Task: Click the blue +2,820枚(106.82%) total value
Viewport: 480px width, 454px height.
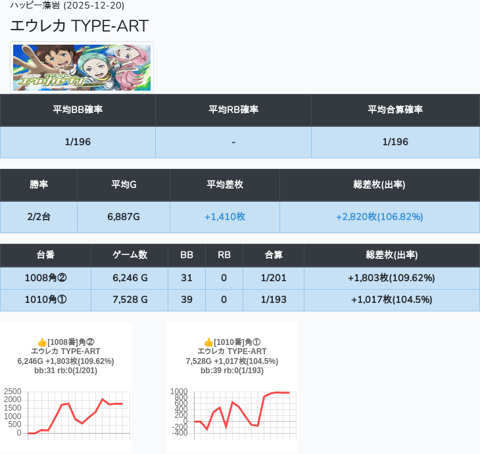Action: pyautogui.click(x=379, y=217)
